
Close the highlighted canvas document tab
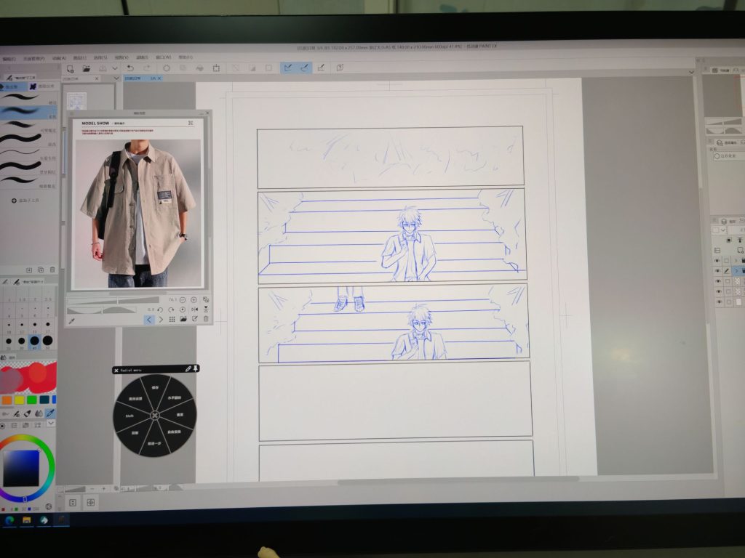pyautogui.click(x=159, y=78)
